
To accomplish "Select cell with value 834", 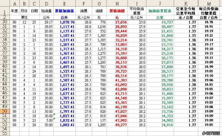I will [x=99, y=107].
